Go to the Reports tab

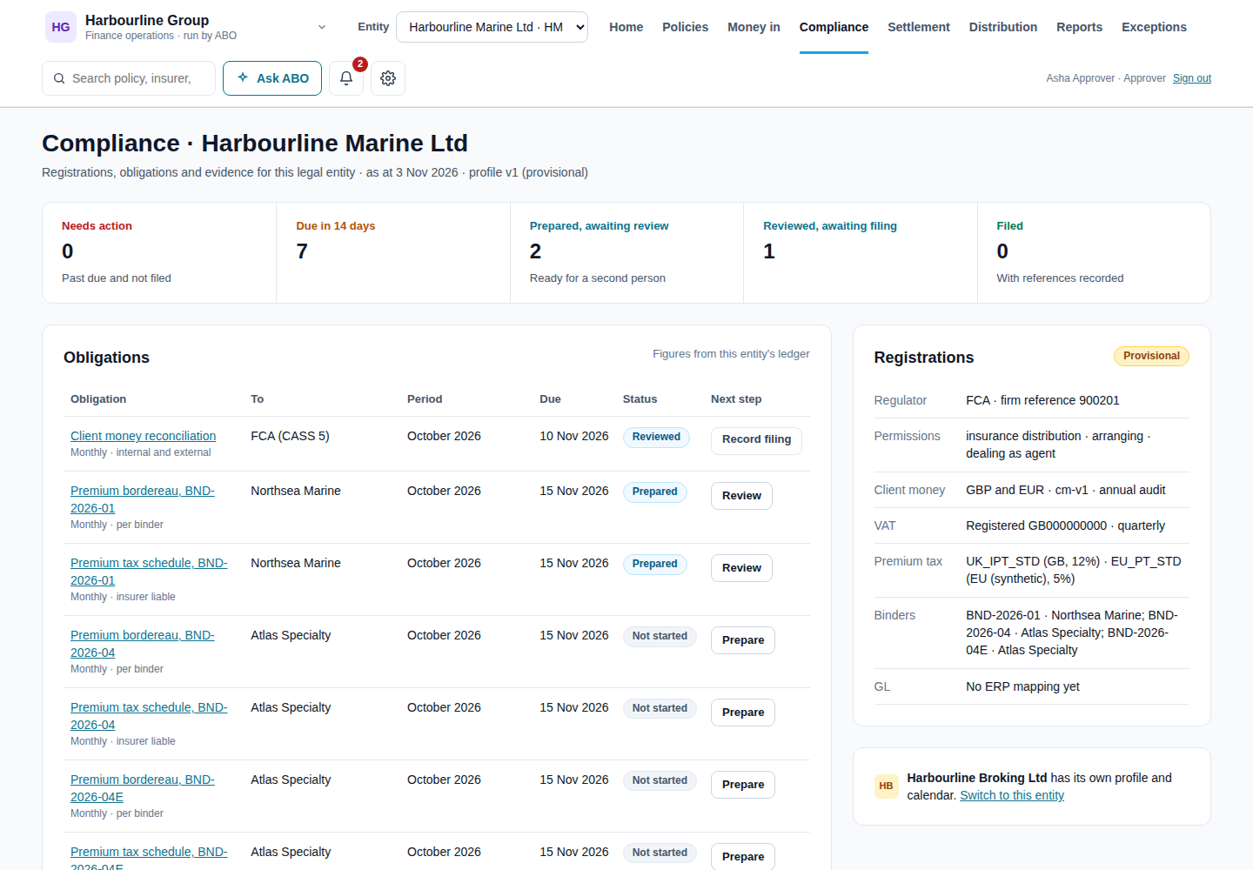tap(1079, 27)
